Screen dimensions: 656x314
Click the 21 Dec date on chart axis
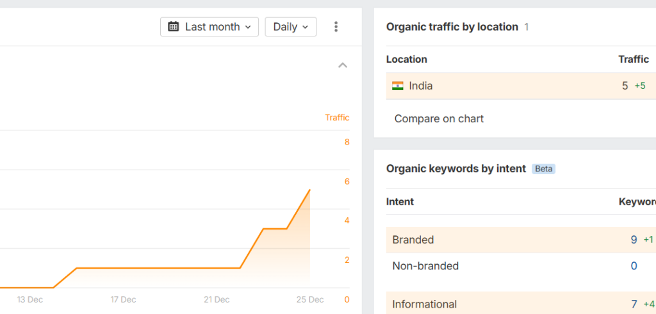(217, 299)
